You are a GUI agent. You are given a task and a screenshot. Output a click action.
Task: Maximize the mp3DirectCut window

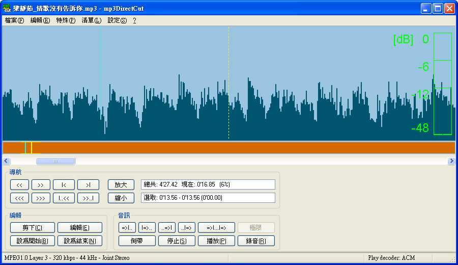click(438, 9)
